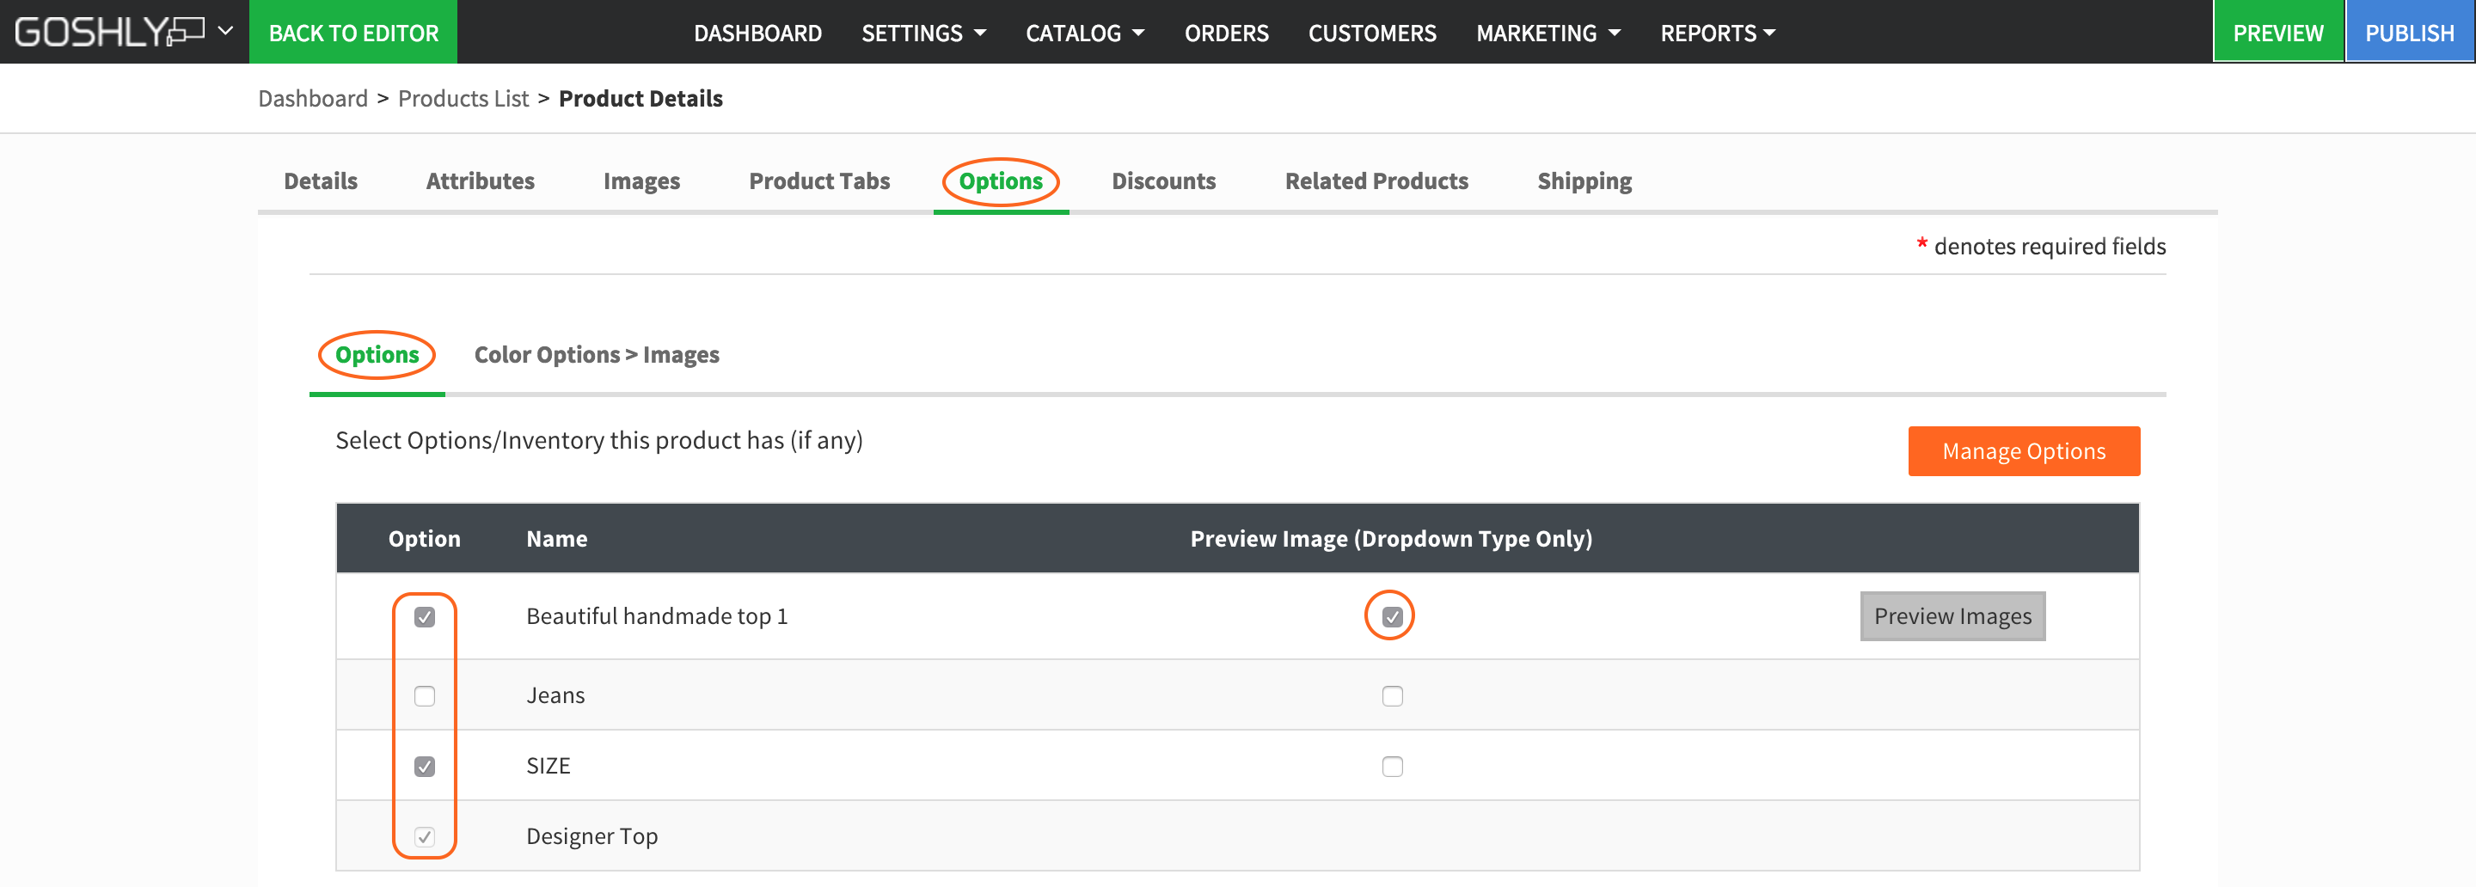
Task: Publish the site with the Publish button
Action: tap(2409, 33)
